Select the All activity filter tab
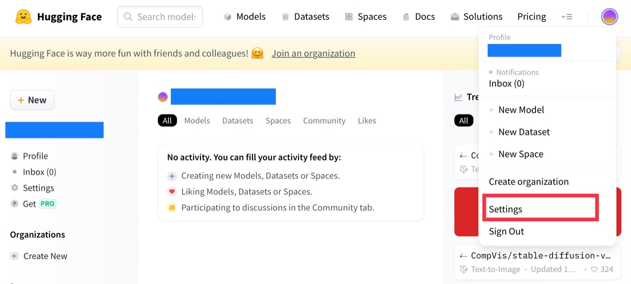631x284 pixels. pyautogui.click(x=167, y=120)
